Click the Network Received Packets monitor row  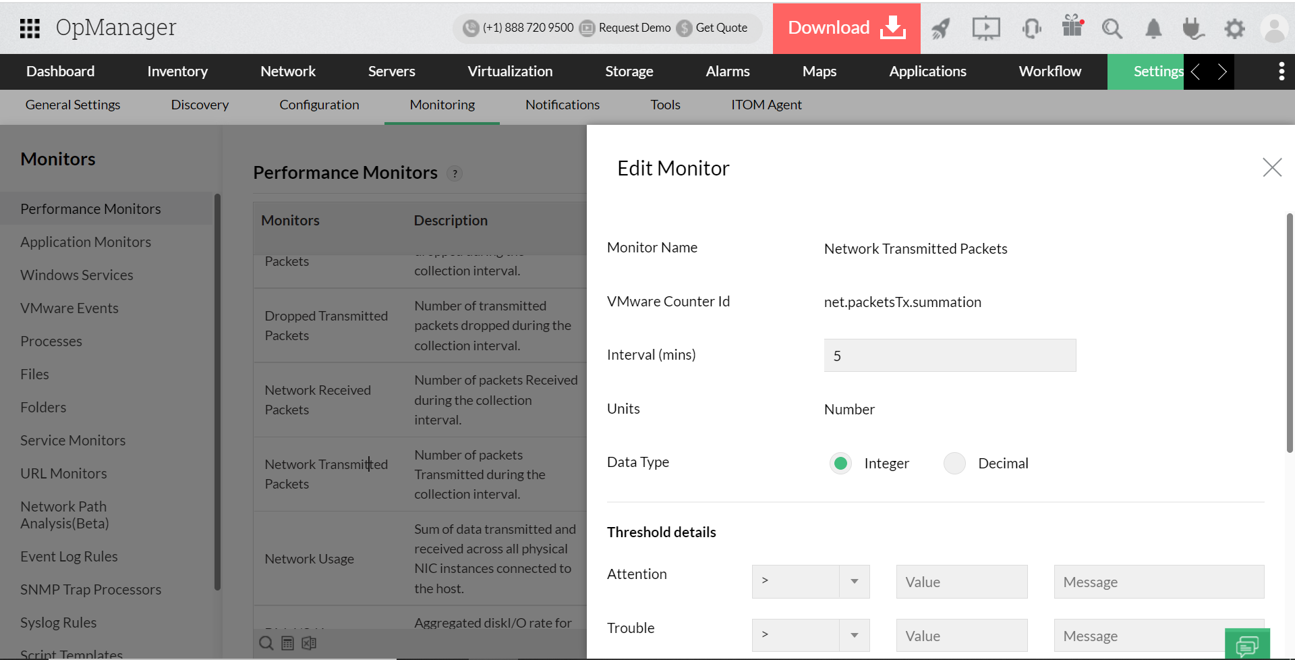pyautogui.click(x=420, y=400)
